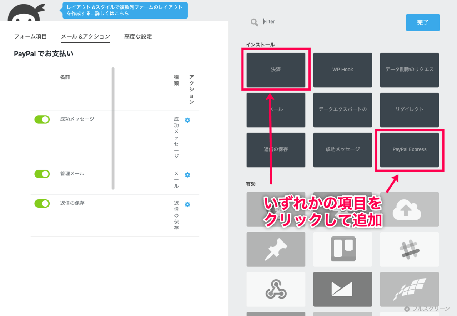457x316 pixels.
Task: Turn off the 成功メッセージ action switch
Action: point(42,119)
